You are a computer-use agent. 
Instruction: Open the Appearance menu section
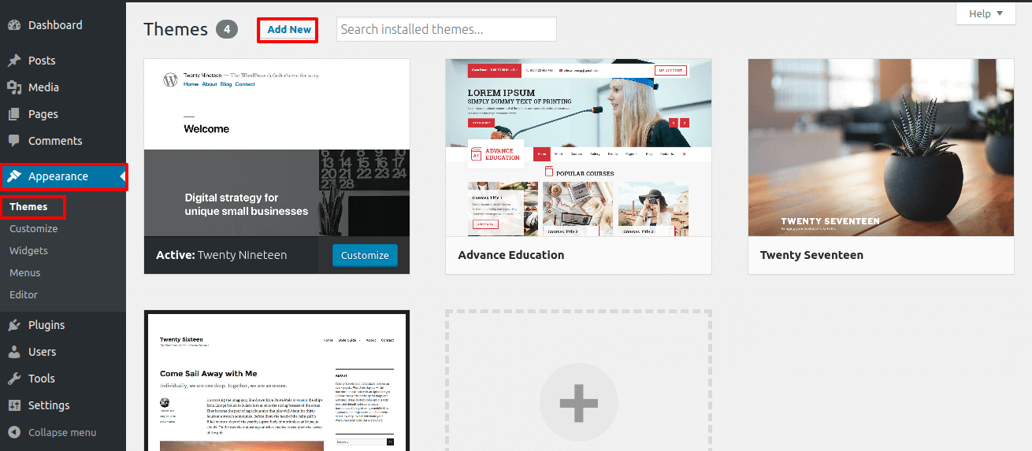(58, 176)
